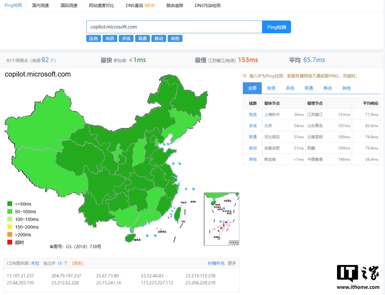Toggle the 全选 filter button

[94, 38]
